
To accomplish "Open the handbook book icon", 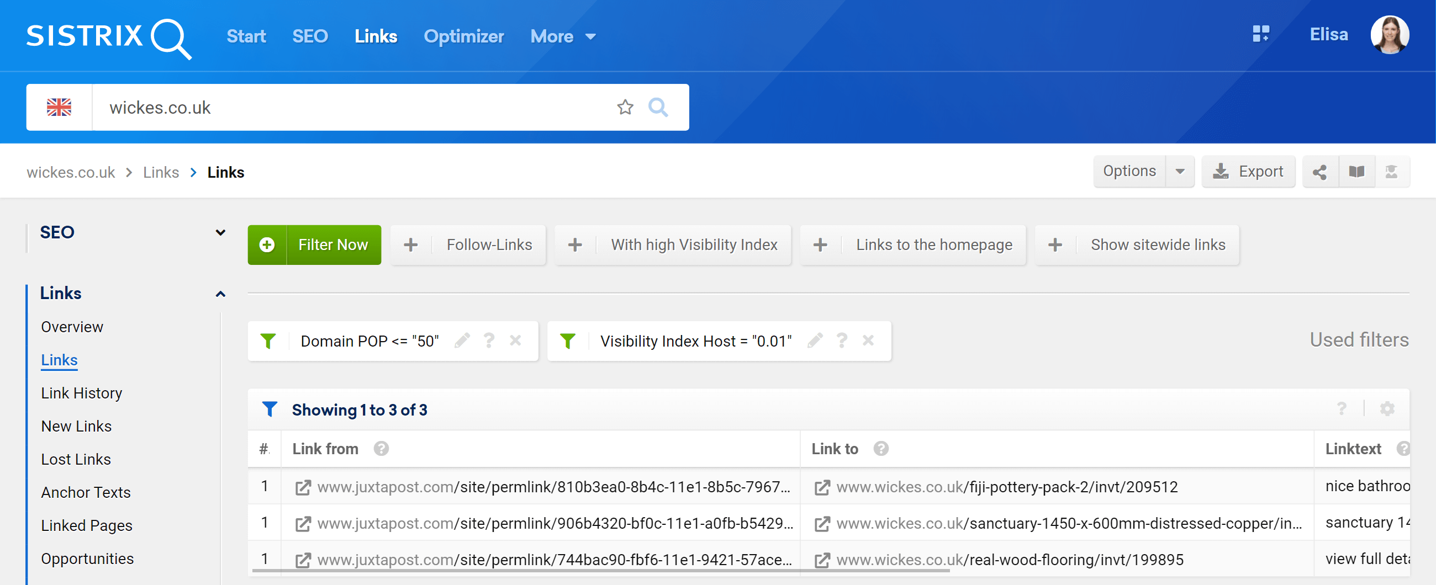I will pos(1356,172).
